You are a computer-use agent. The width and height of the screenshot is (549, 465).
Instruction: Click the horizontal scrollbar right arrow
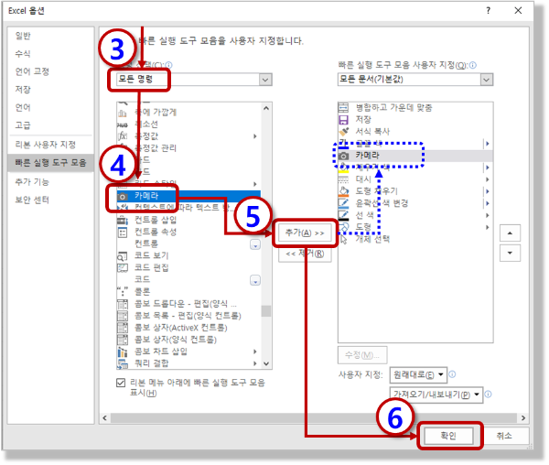523,417
